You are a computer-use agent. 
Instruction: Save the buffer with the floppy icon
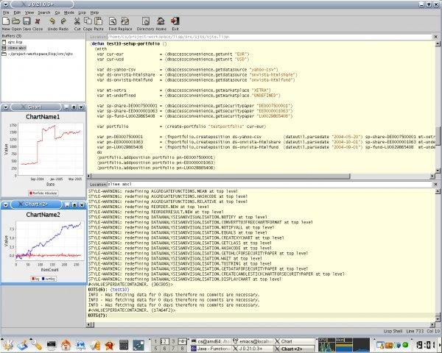tap(27, 21)
